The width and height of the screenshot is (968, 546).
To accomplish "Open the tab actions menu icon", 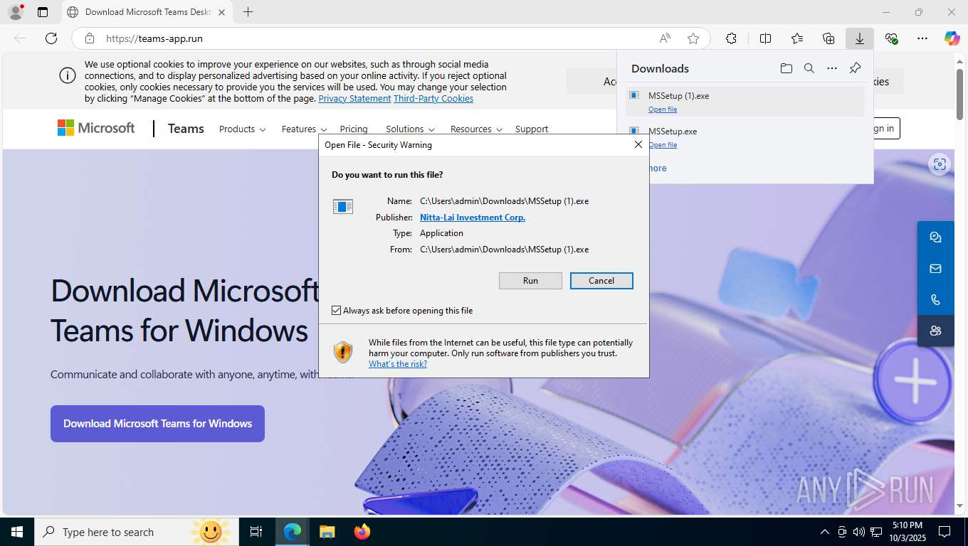I will (x=43, y=12).
